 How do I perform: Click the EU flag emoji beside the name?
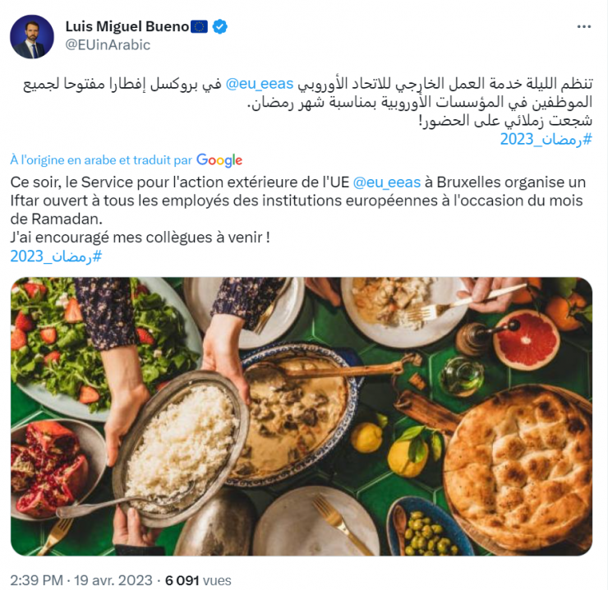click(x=200, y=27)
